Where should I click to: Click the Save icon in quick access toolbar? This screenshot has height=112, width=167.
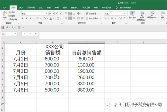pos(3,27)
